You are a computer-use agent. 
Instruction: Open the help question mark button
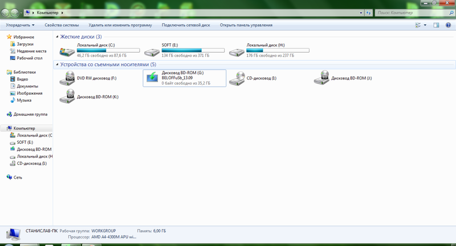448,25
